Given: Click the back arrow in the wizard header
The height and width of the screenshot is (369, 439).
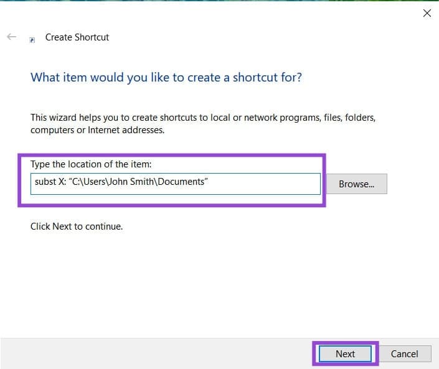Looking at the screenshot, I should 11,37.
